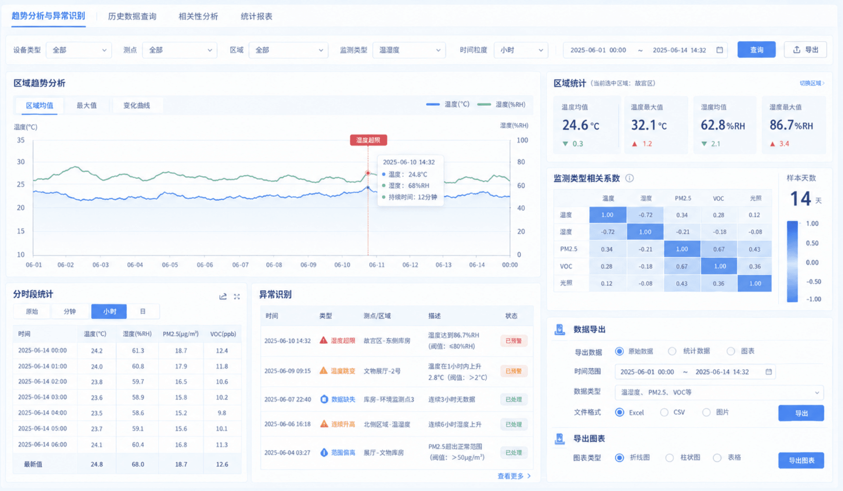Viewport: 843px width, 491px height.
Task: Click the query end date 2025-06-14 14:32 field
Action: [679, 50]
